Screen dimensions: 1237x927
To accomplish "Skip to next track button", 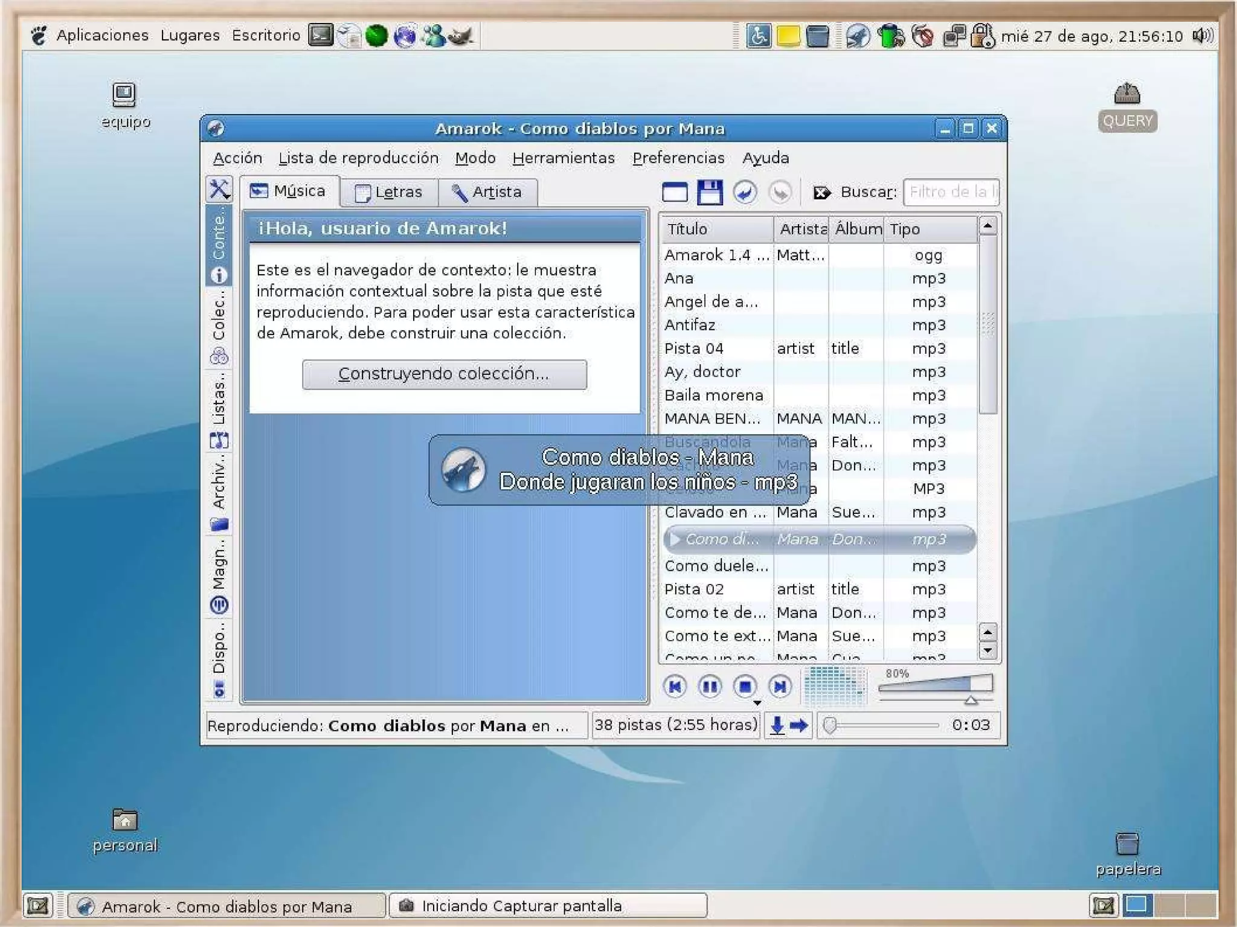I will click(x=780, y=687).
